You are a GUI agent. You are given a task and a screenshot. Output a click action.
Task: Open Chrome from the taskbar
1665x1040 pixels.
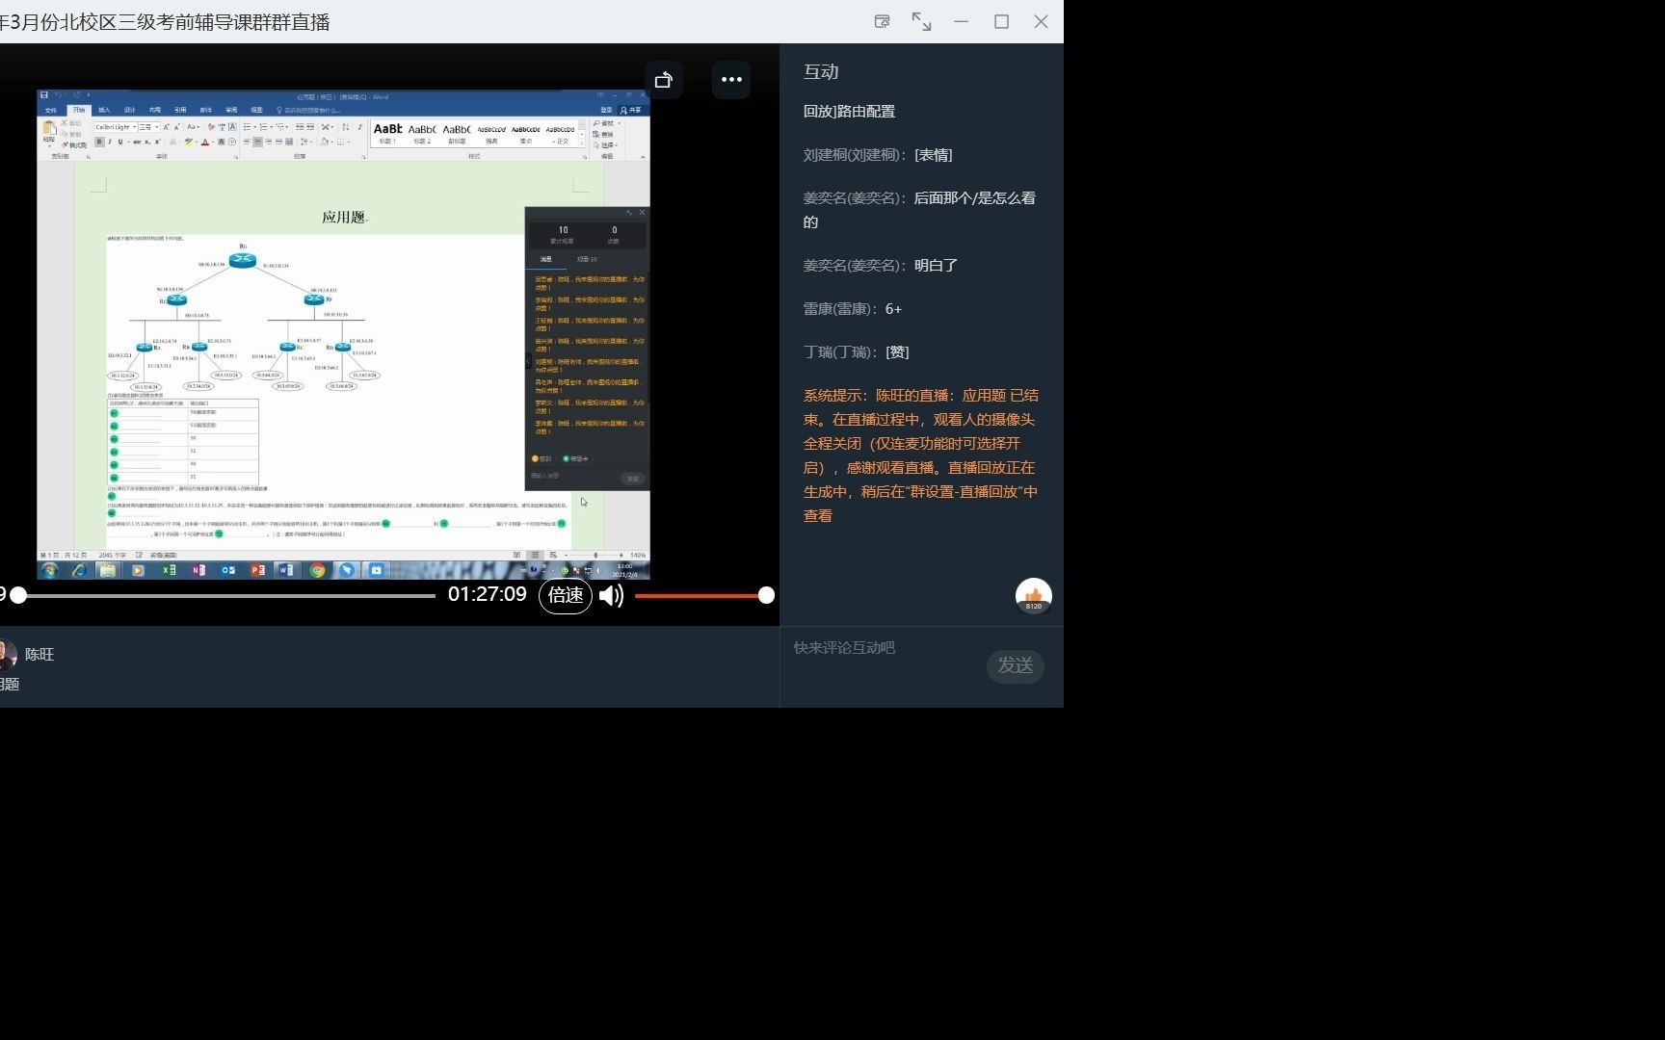[x=317, y=570]
